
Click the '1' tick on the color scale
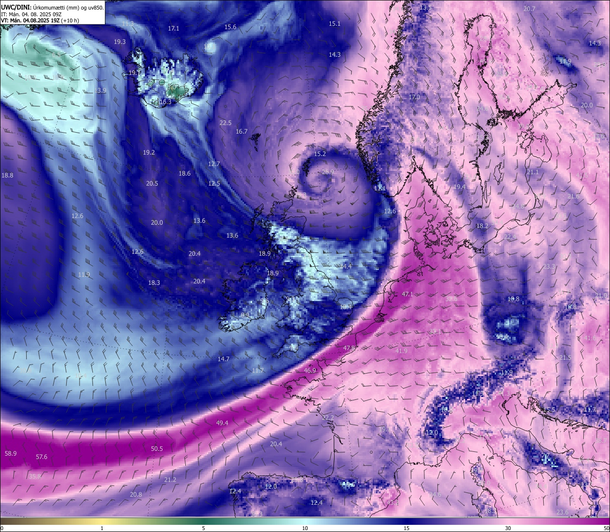click(102, 528)
